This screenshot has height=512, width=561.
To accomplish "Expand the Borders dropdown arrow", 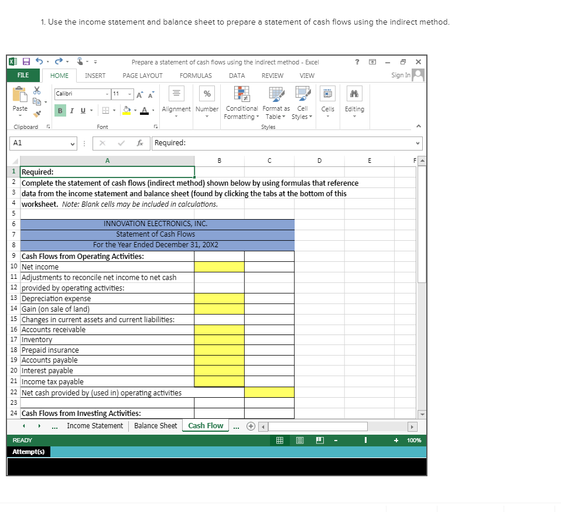I will click(115, 111).
